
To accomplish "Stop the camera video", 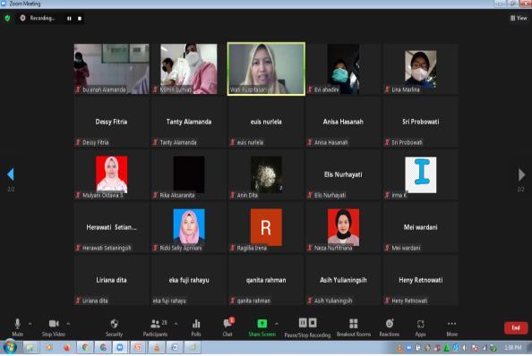I will [x=54, y=327].
